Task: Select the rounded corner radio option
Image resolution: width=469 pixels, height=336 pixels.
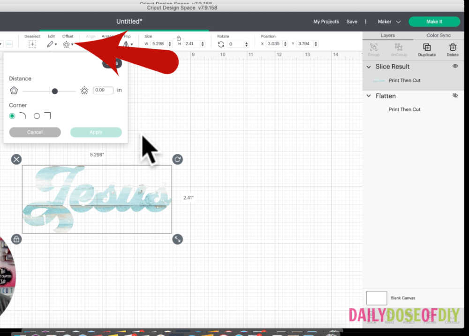Action: pyautogui.click(x=12, y=116)
